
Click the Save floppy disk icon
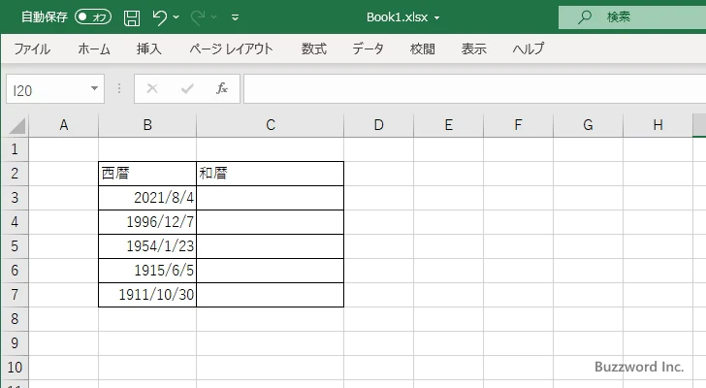click(132, 17)
